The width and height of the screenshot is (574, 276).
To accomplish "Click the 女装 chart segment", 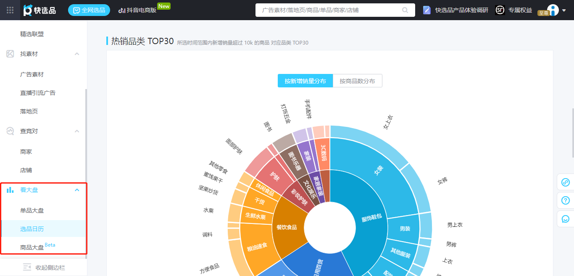I will [378, 170].
